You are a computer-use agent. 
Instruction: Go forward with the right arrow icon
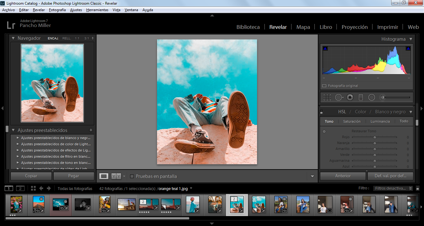pyautogui.click(x=48, y=188)
